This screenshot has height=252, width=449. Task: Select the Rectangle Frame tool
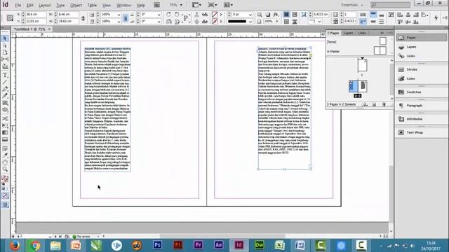[5, 103]
